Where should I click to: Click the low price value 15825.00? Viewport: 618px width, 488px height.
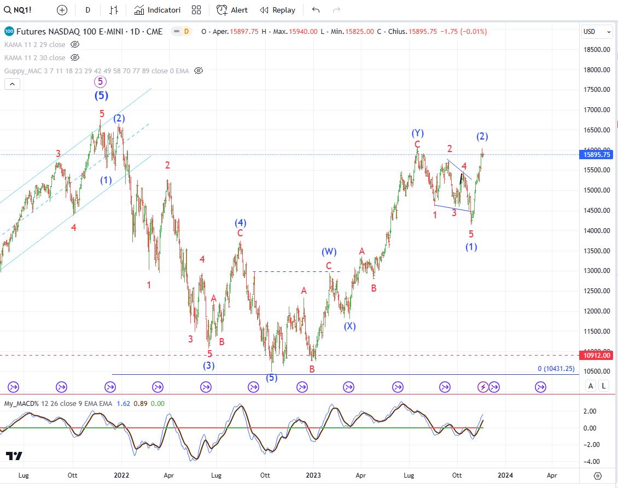359,32
